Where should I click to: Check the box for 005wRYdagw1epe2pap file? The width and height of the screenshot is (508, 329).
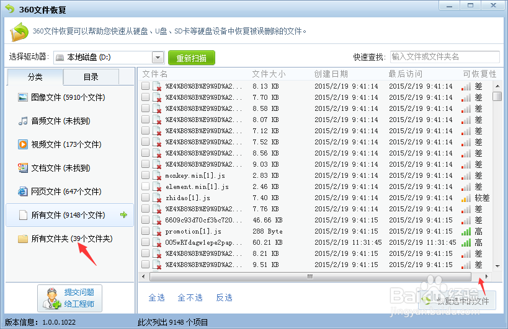point(146,242)
